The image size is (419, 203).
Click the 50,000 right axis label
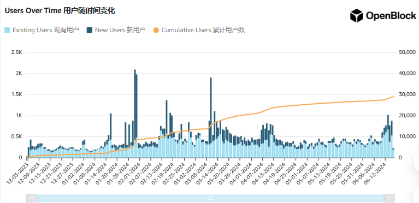[x=407, y=52]
